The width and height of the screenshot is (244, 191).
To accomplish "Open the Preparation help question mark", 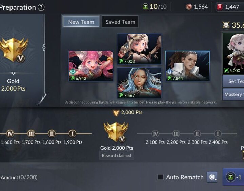I will click(41, 7).
